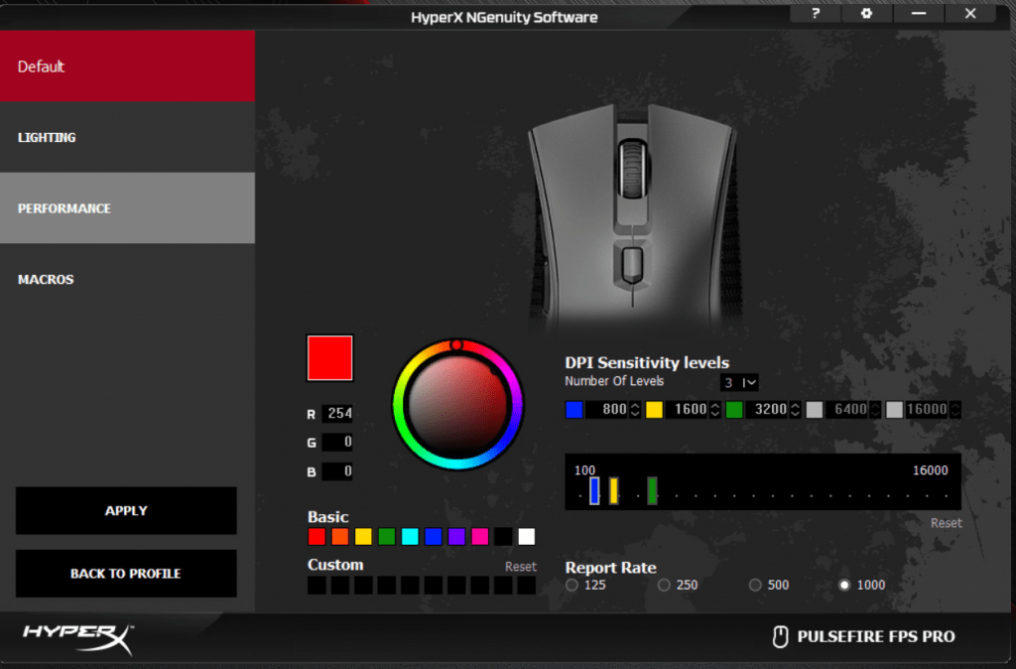Go to the Macros section
The width and height of the screenshot is (1016, 669).
[x=128, y=279]
